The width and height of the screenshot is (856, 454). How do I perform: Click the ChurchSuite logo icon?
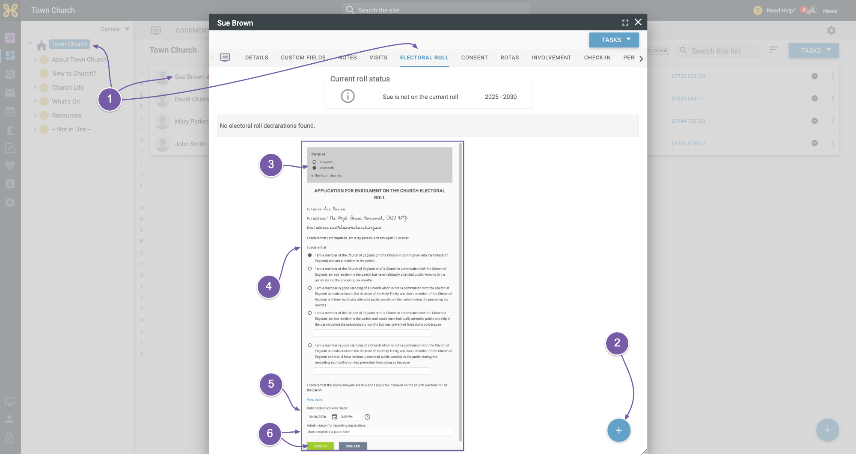point(10,10)
